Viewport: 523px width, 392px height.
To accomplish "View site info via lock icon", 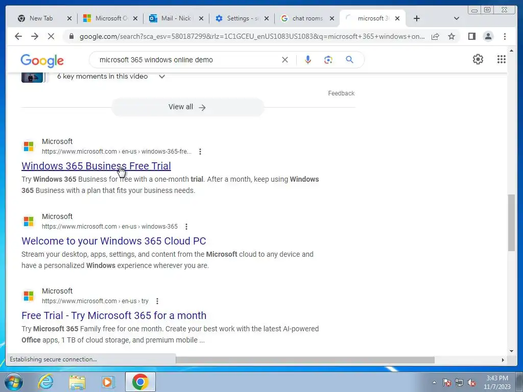I will [x=71, y=36].
